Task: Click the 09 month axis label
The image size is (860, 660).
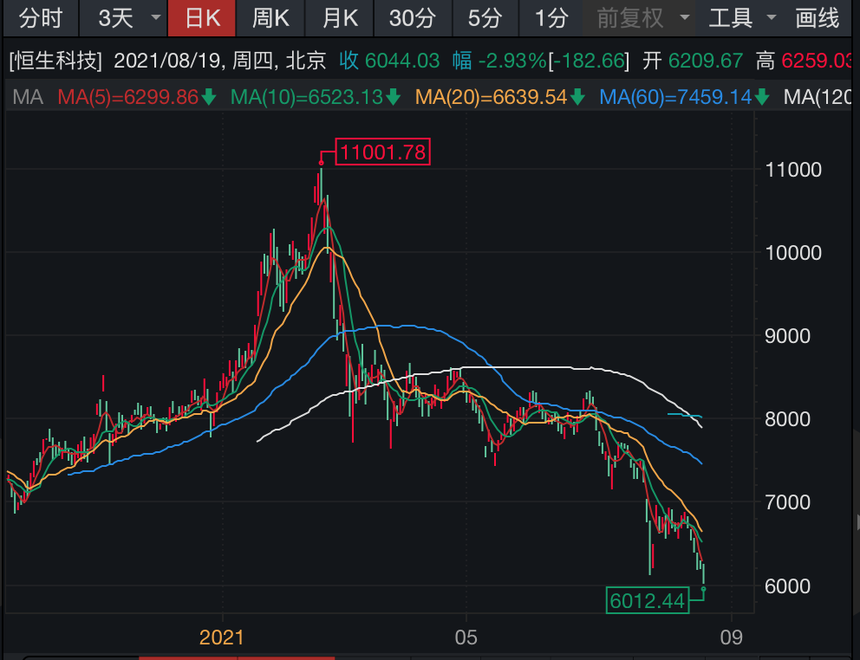Action: [x=731, y=637]
